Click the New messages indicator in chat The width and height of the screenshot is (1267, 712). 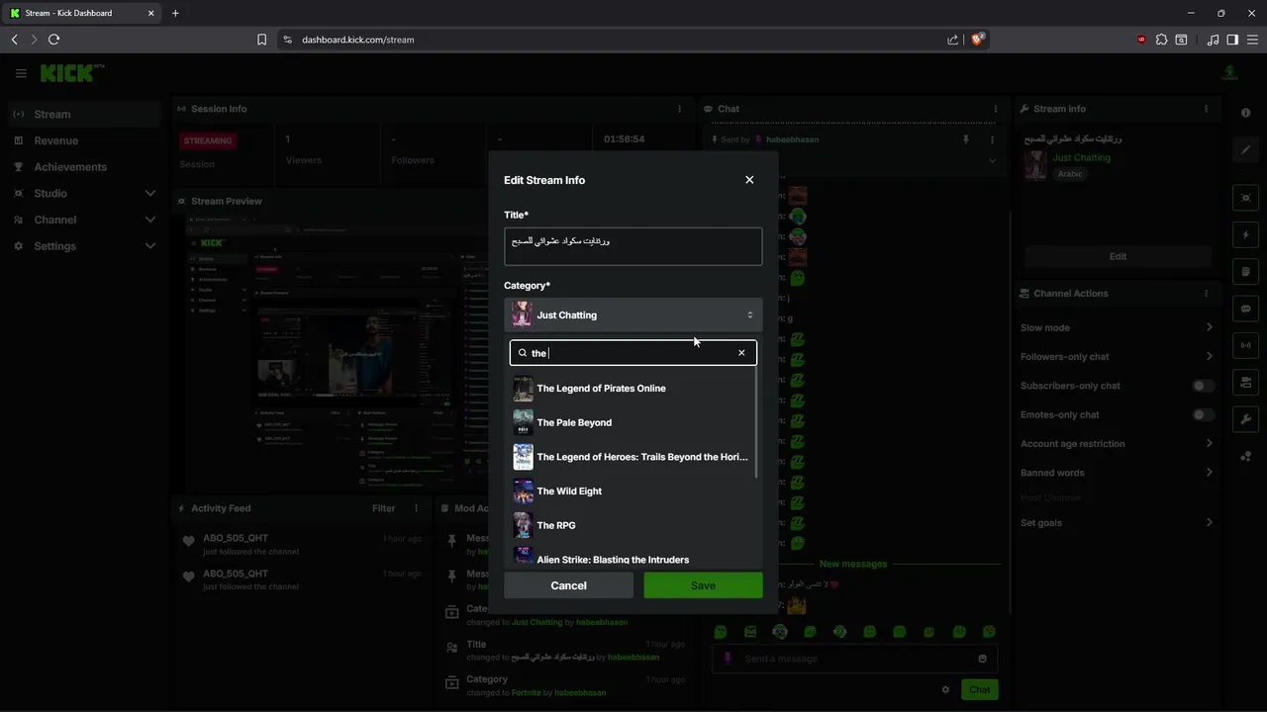pyautogui.click(x=853, y=564)
